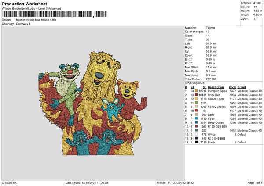Click the 'Page 1 of 1' footer text
Image resolution: width=264 pixels, height=186 pixels.
[x=255, y=183]
